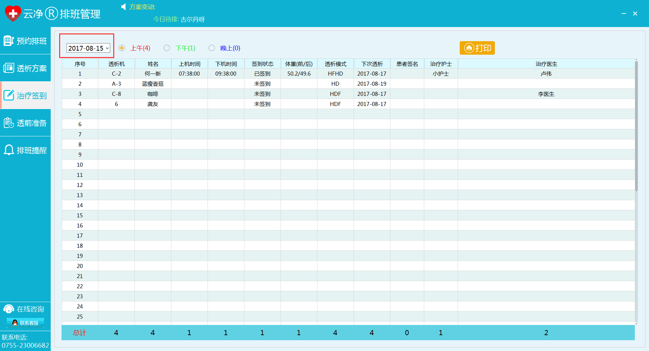Screen dimensions: 649x351
Task: Click the red heart logo icon
Action: (x=13, y=13)
